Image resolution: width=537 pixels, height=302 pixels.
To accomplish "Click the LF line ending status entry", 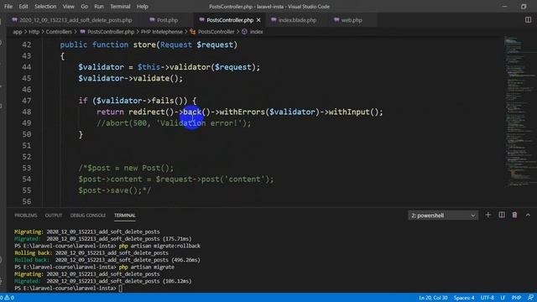I will tap(503, 298).
